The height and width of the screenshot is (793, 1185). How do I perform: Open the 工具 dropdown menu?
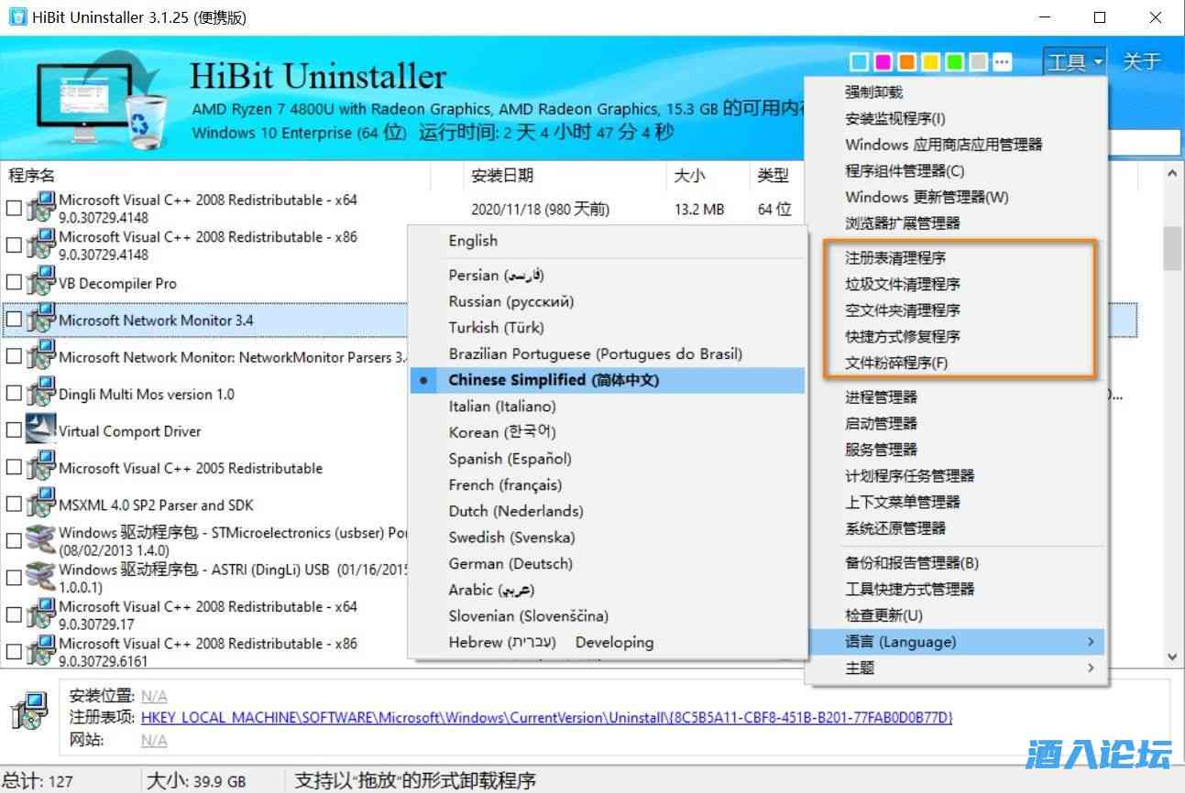pos(1074,62)
